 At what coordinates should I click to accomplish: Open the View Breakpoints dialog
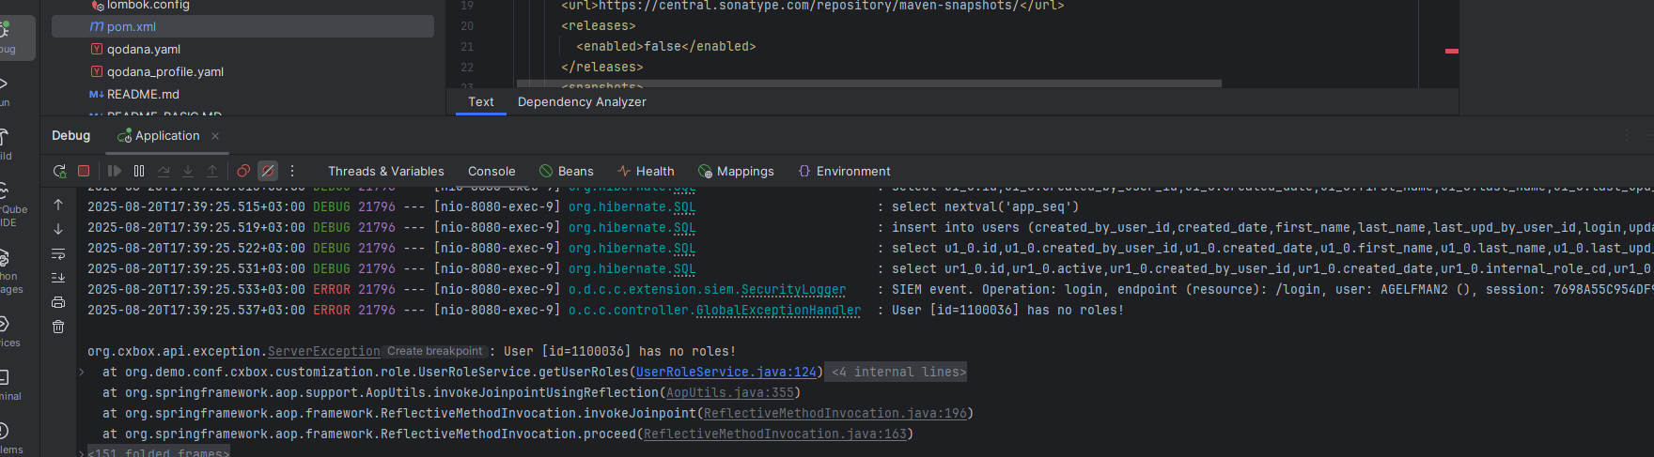pyautogui.click(x=243, y=171)
